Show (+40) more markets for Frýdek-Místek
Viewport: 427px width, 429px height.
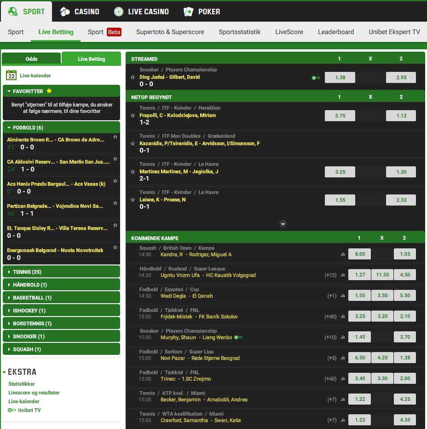click(x=330, y=317)
